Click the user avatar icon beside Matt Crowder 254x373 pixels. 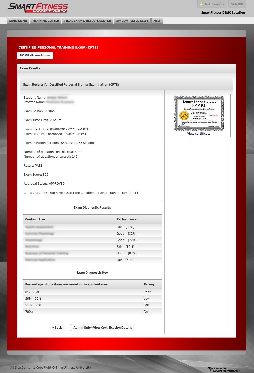tap(202, 4)
